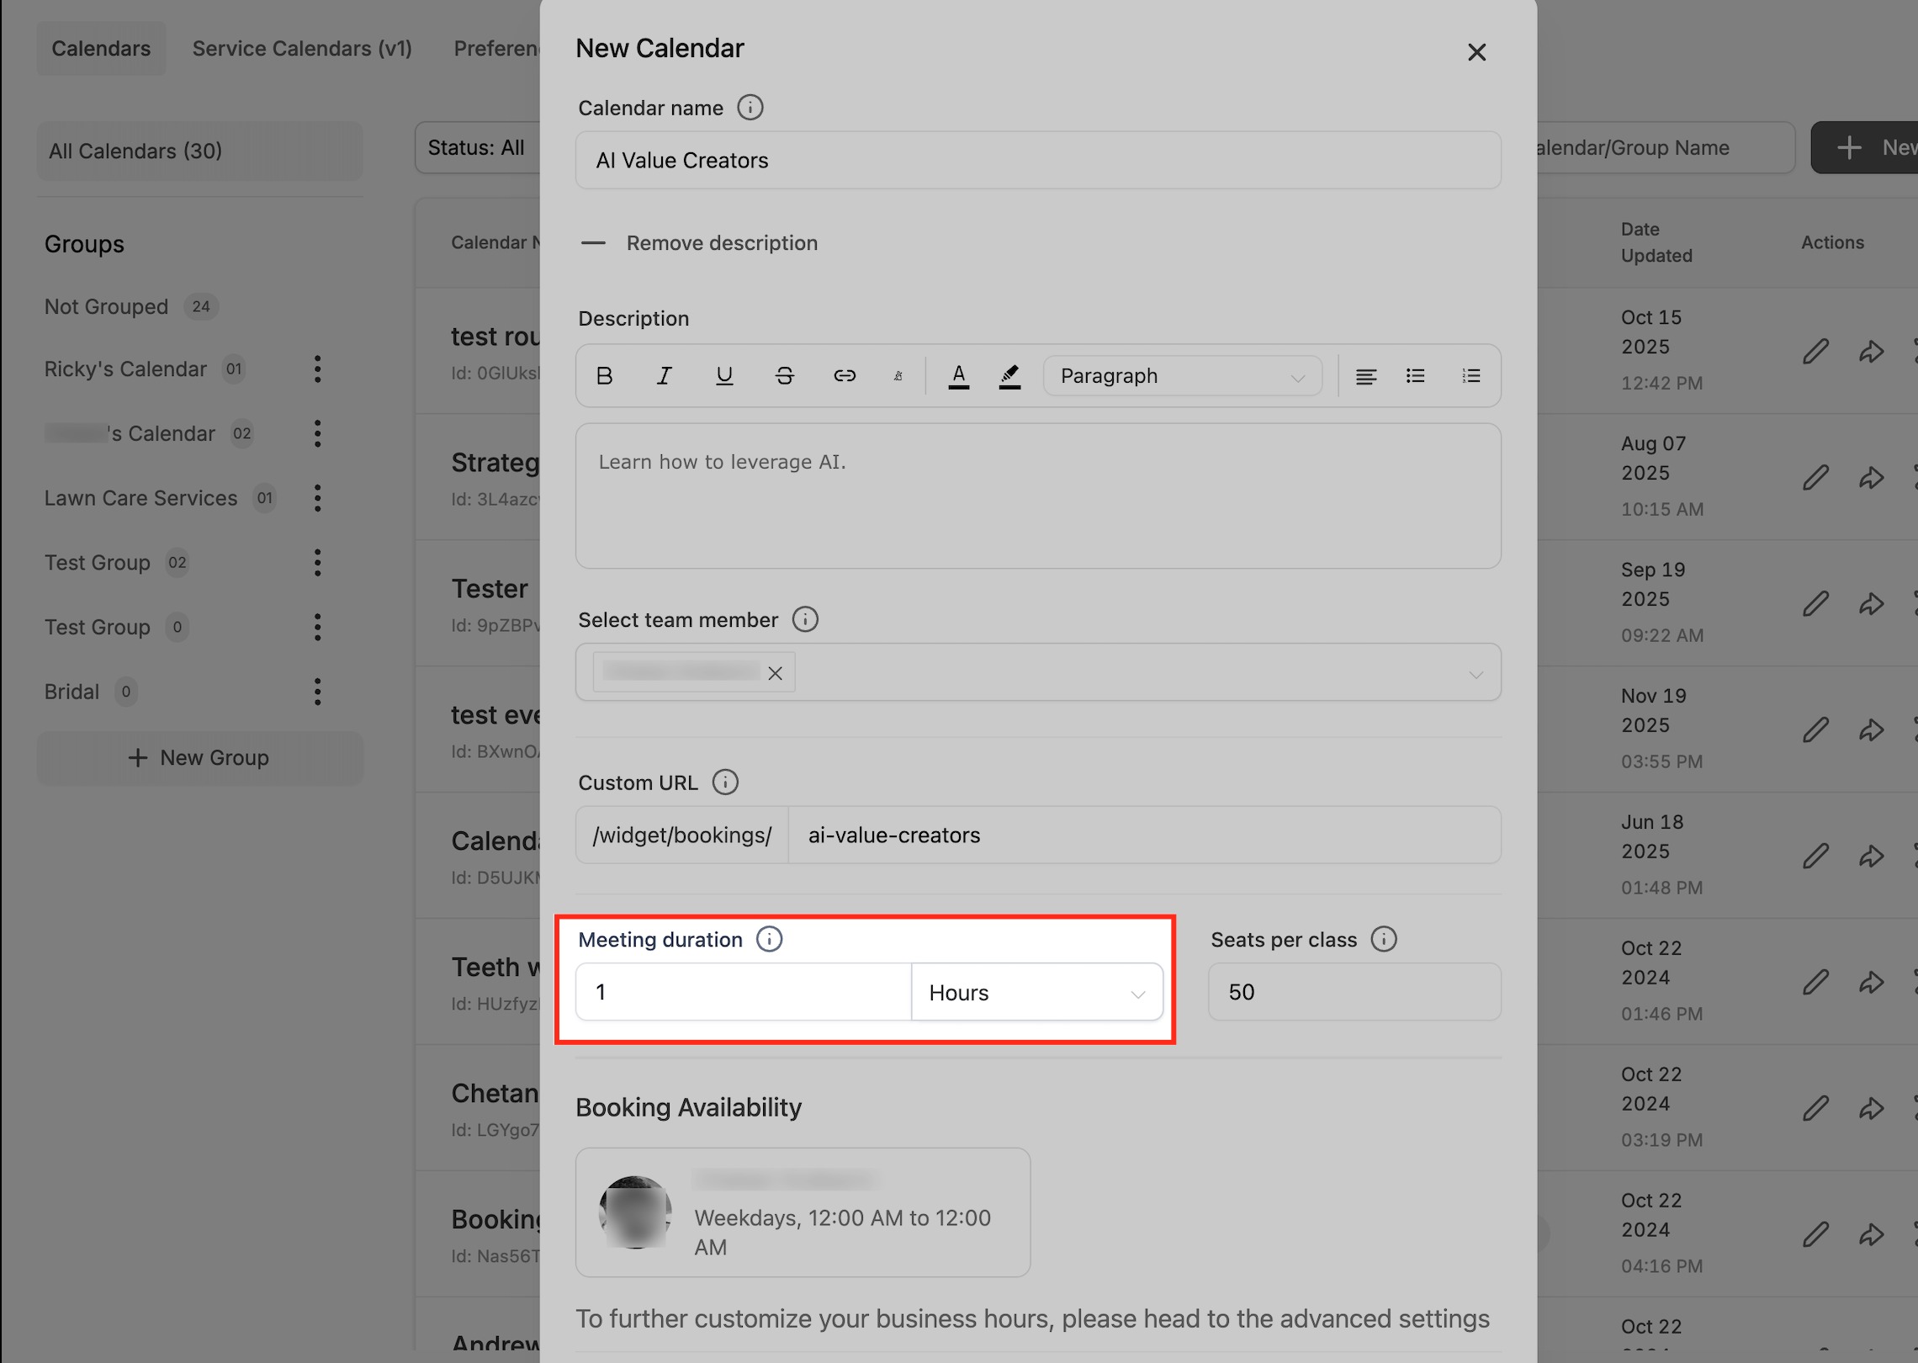1918x1363 pixels.
Task: Click the New Group button
Action: (199, 758)
